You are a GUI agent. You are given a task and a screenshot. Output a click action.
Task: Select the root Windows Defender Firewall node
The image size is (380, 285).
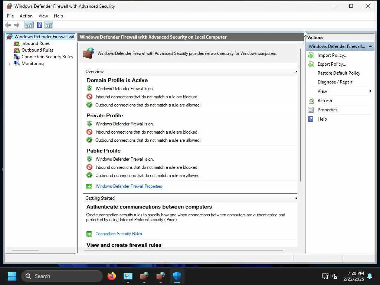coord(45,37)
